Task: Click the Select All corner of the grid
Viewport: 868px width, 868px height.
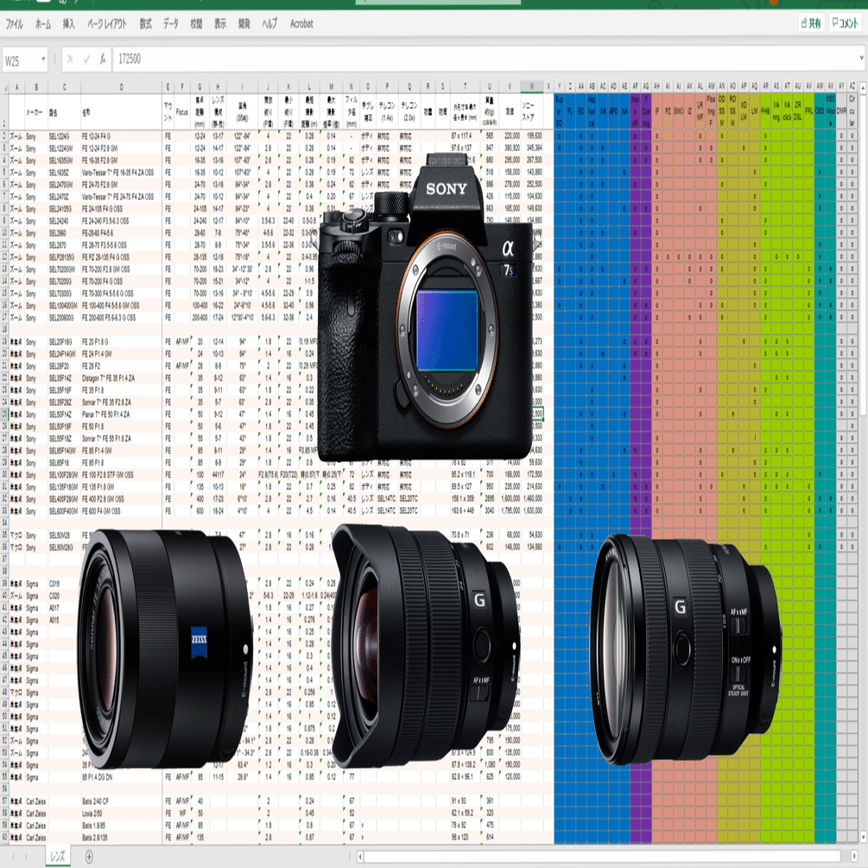Action: tap(4, 87)
